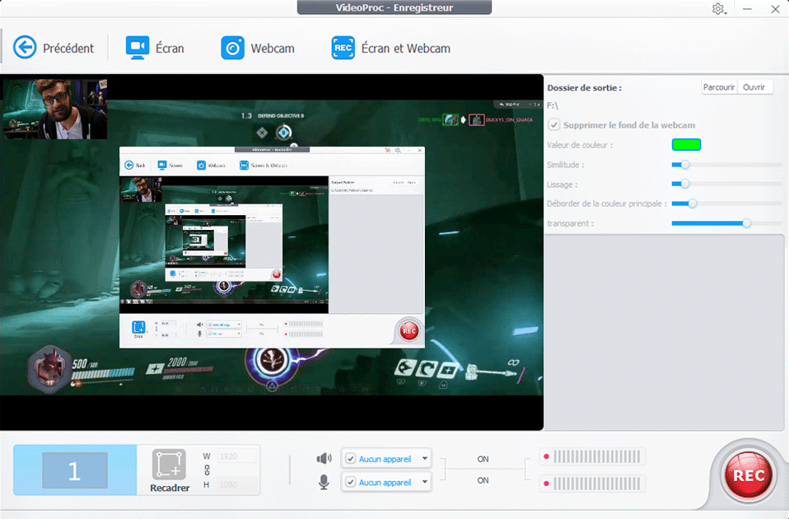
Task: Click the microphone ON label
Action: tap(483, 480)
